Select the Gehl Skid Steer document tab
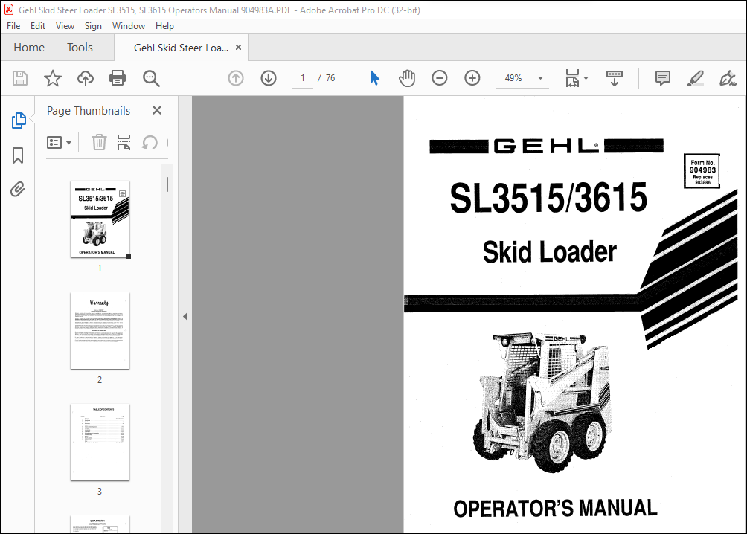747x534 pixels. pyautogui.click(x=181, y=48)
